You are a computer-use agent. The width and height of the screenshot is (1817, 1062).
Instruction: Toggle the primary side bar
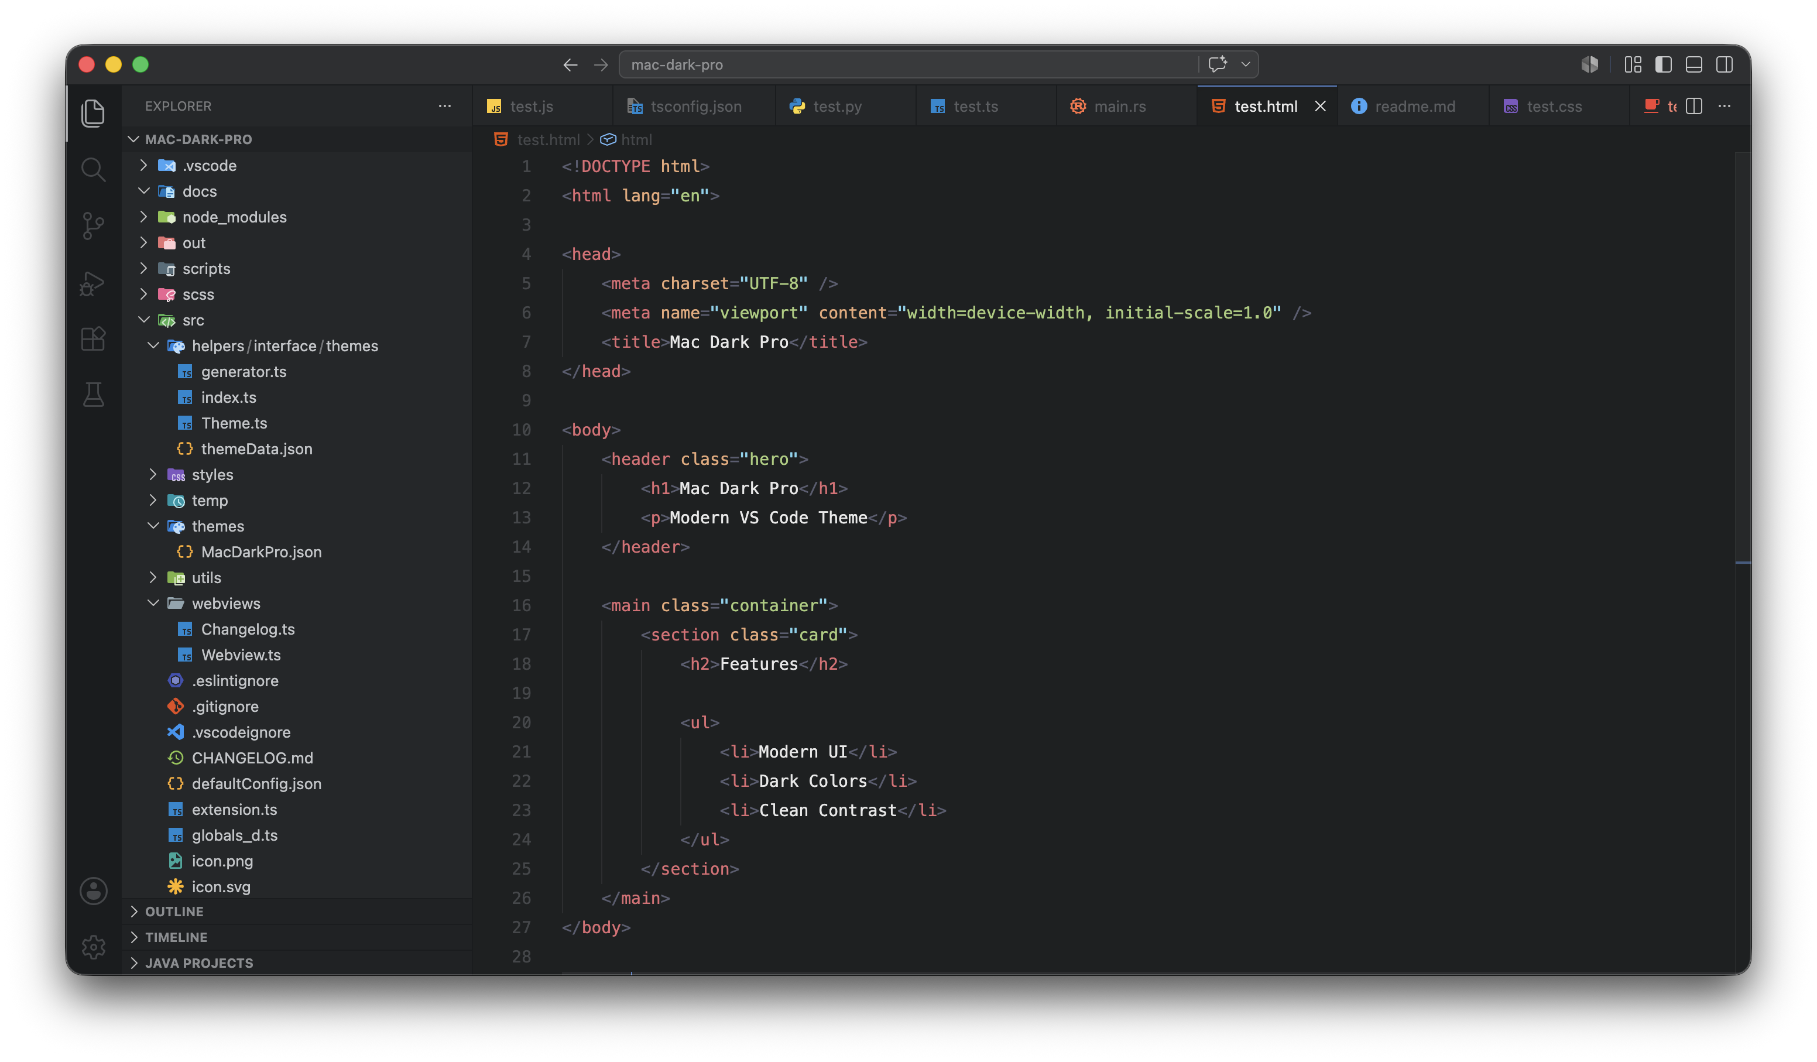1664,65
